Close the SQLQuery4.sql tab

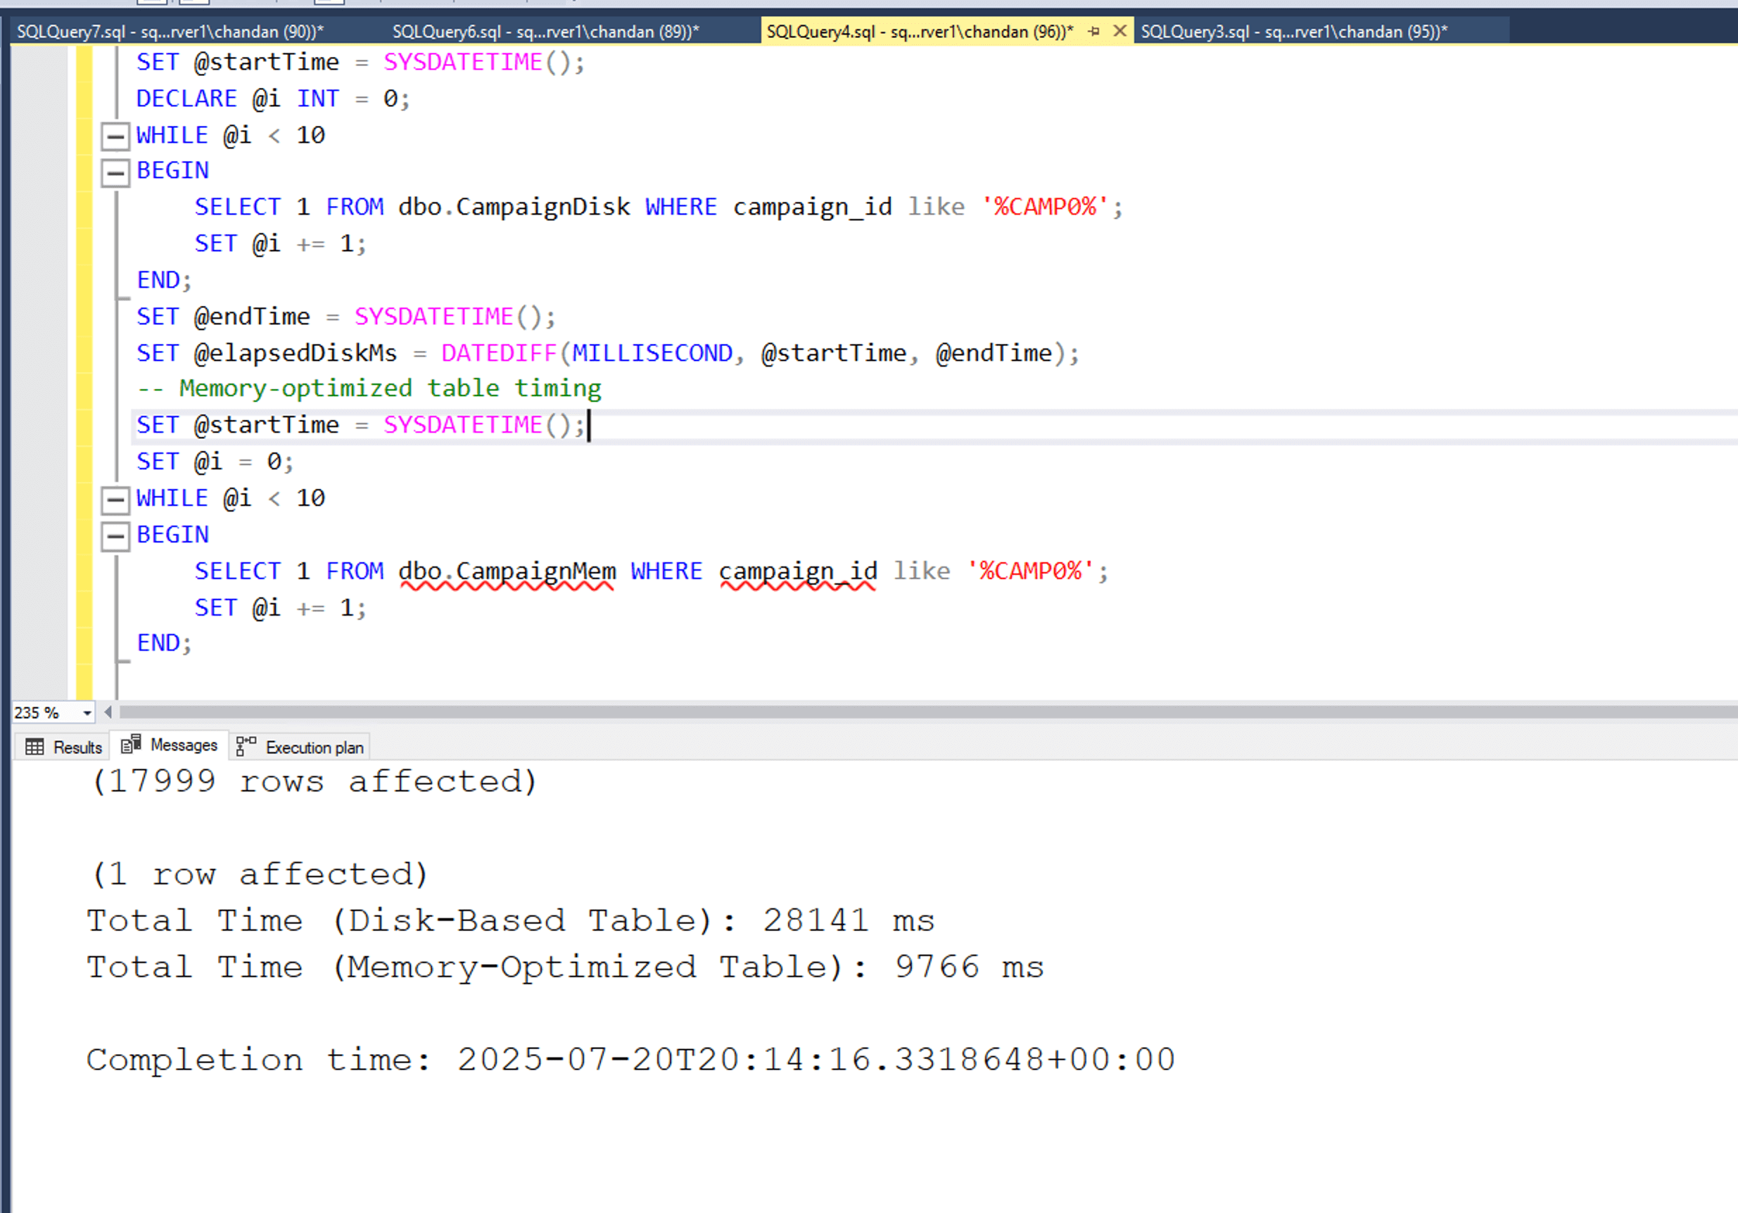[1119, 31]
